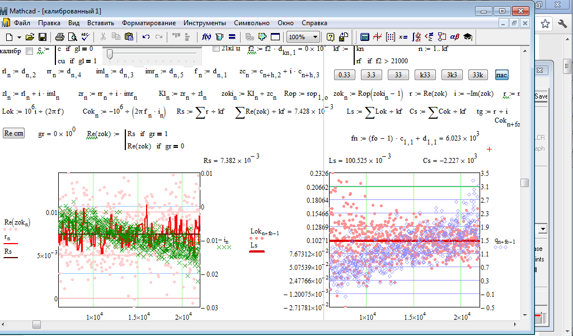This screenshot has height=336, width=573.
Task: Open the Файл menu
Action: tap(22, 23)
